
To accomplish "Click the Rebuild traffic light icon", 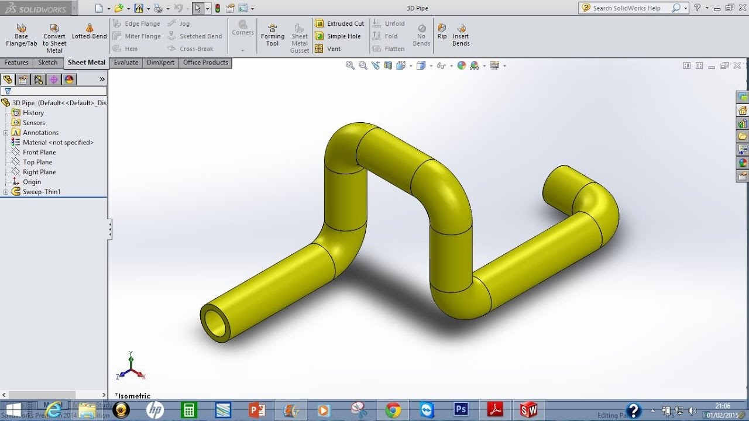I will [x=218, y=8].
